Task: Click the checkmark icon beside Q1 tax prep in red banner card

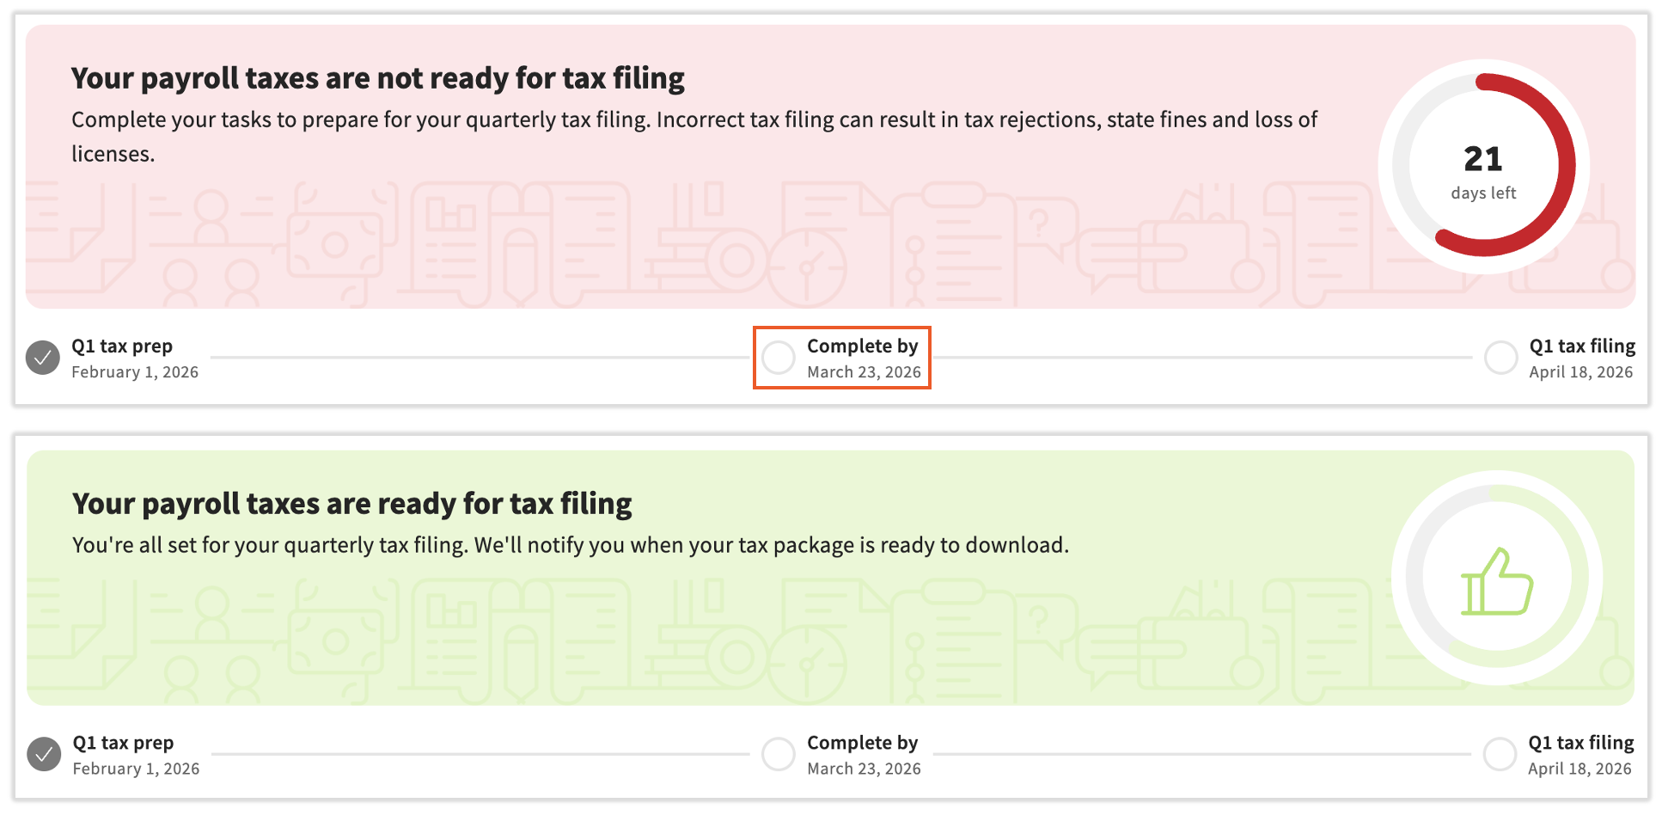Action: (43, 358)
